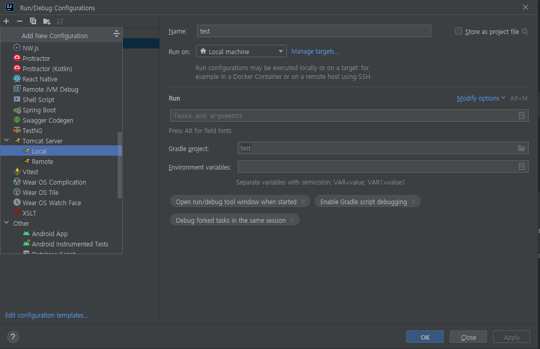
Task: Click expand icon in Tasks and arguments field
Action: coord(521,115)
